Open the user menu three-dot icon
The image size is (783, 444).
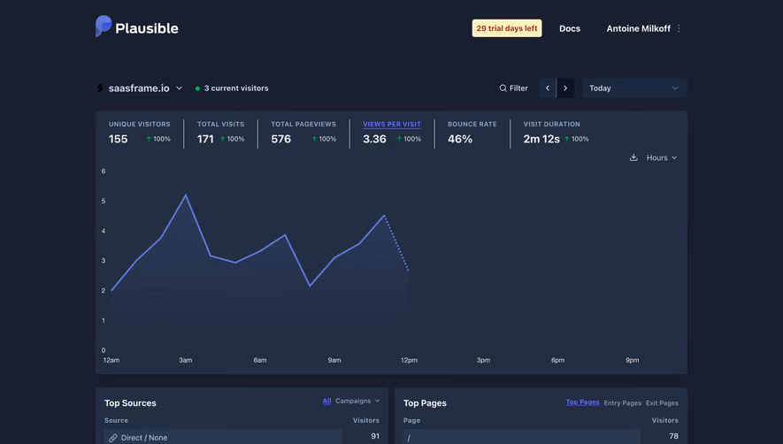[x=679, y=28]
